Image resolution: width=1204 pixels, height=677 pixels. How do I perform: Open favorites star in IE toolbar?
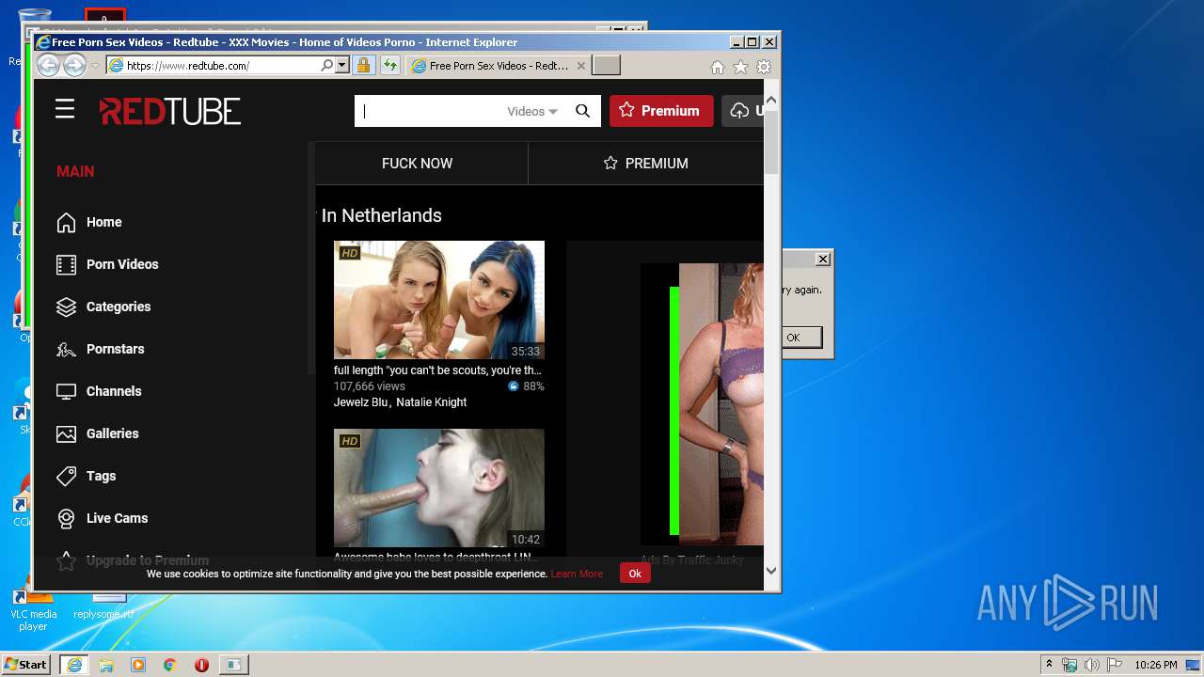(x=740, y=67)
